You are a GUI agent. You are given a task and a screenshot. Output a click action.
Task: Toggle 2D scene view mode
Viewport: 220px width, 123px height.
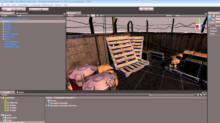tap(88, 16)
